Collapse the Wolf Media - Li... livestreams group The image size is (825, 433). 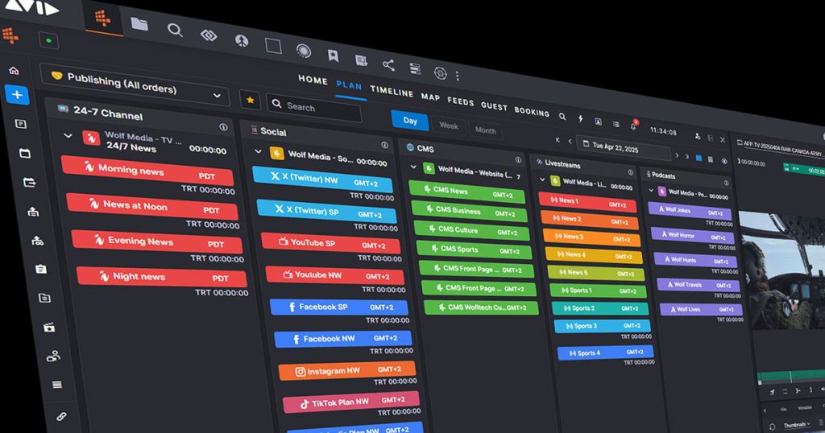point(542,179)
